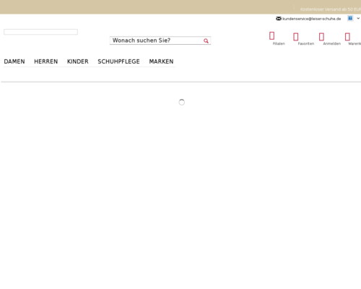Click the envelope email icon
361x289 pixels.
279,19
